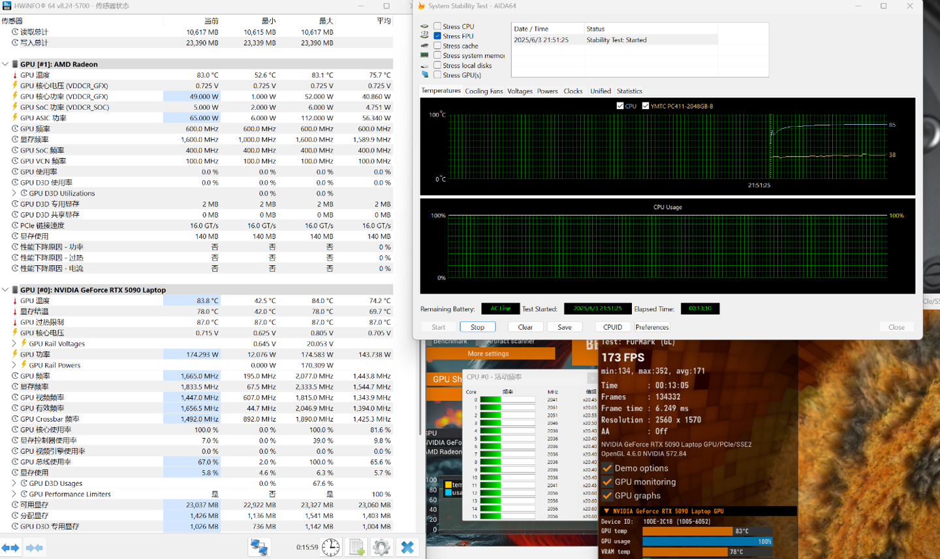
Task: Uncheck the Stress FPU checkbox
Action: click(x=437, y=36)
